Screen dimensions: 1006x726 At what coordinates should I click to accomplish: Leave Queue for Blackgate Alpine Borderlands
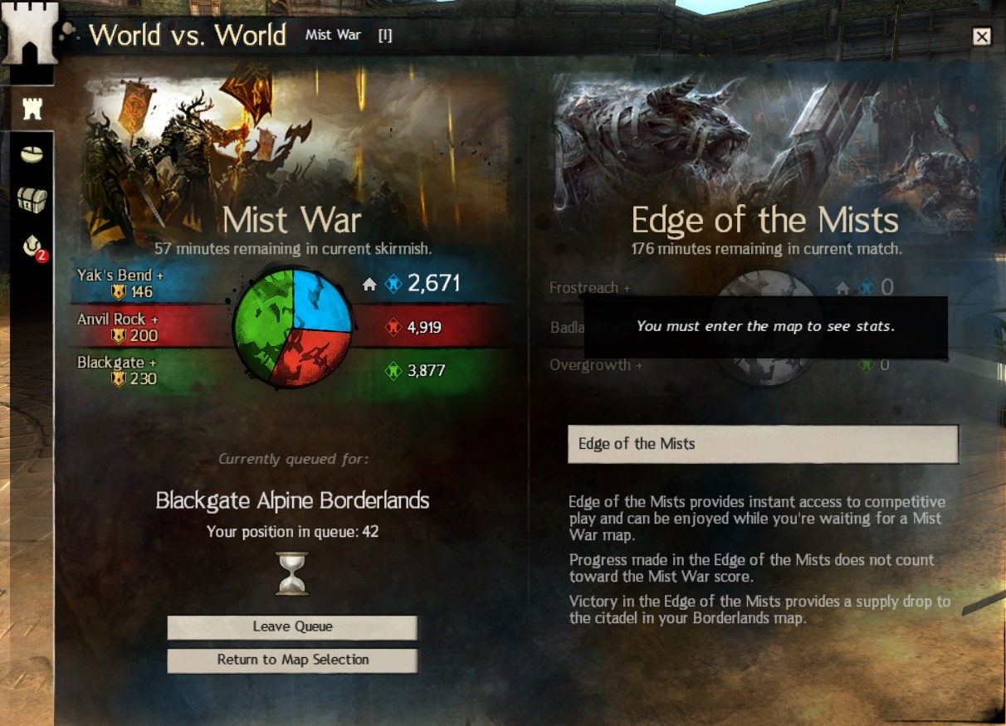(292, 627)
